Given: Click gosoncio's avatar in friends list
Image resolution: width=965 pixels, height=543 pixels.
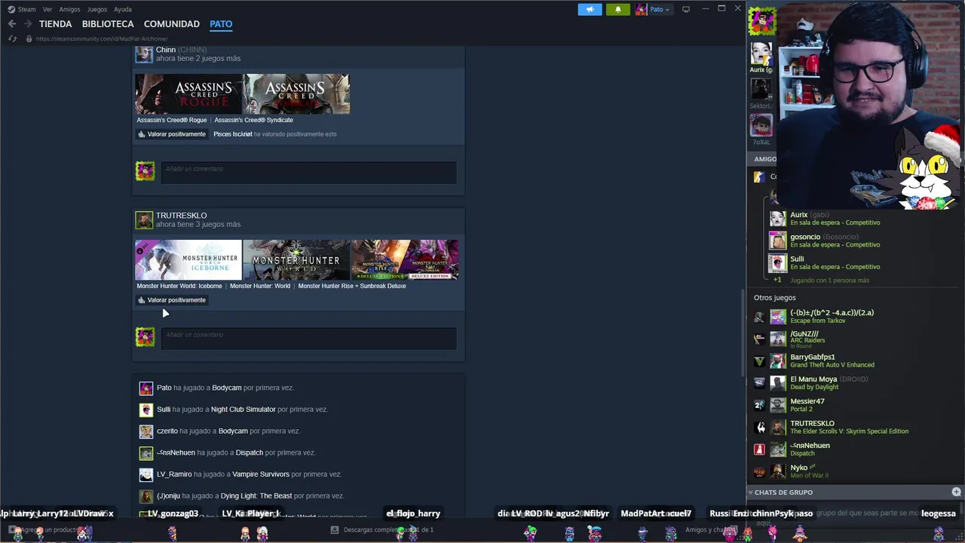Looking at the screenshot, I should pos(777,241).
